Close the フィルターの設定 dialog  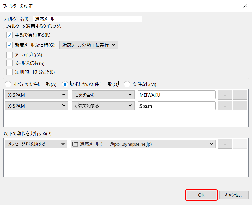pos(245,6)
